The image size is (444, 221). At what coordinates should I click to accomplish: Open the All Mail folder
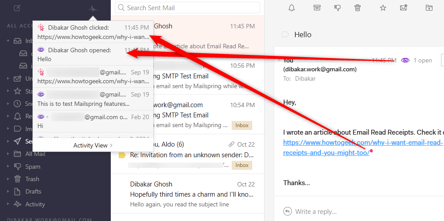tap(35, 154)
